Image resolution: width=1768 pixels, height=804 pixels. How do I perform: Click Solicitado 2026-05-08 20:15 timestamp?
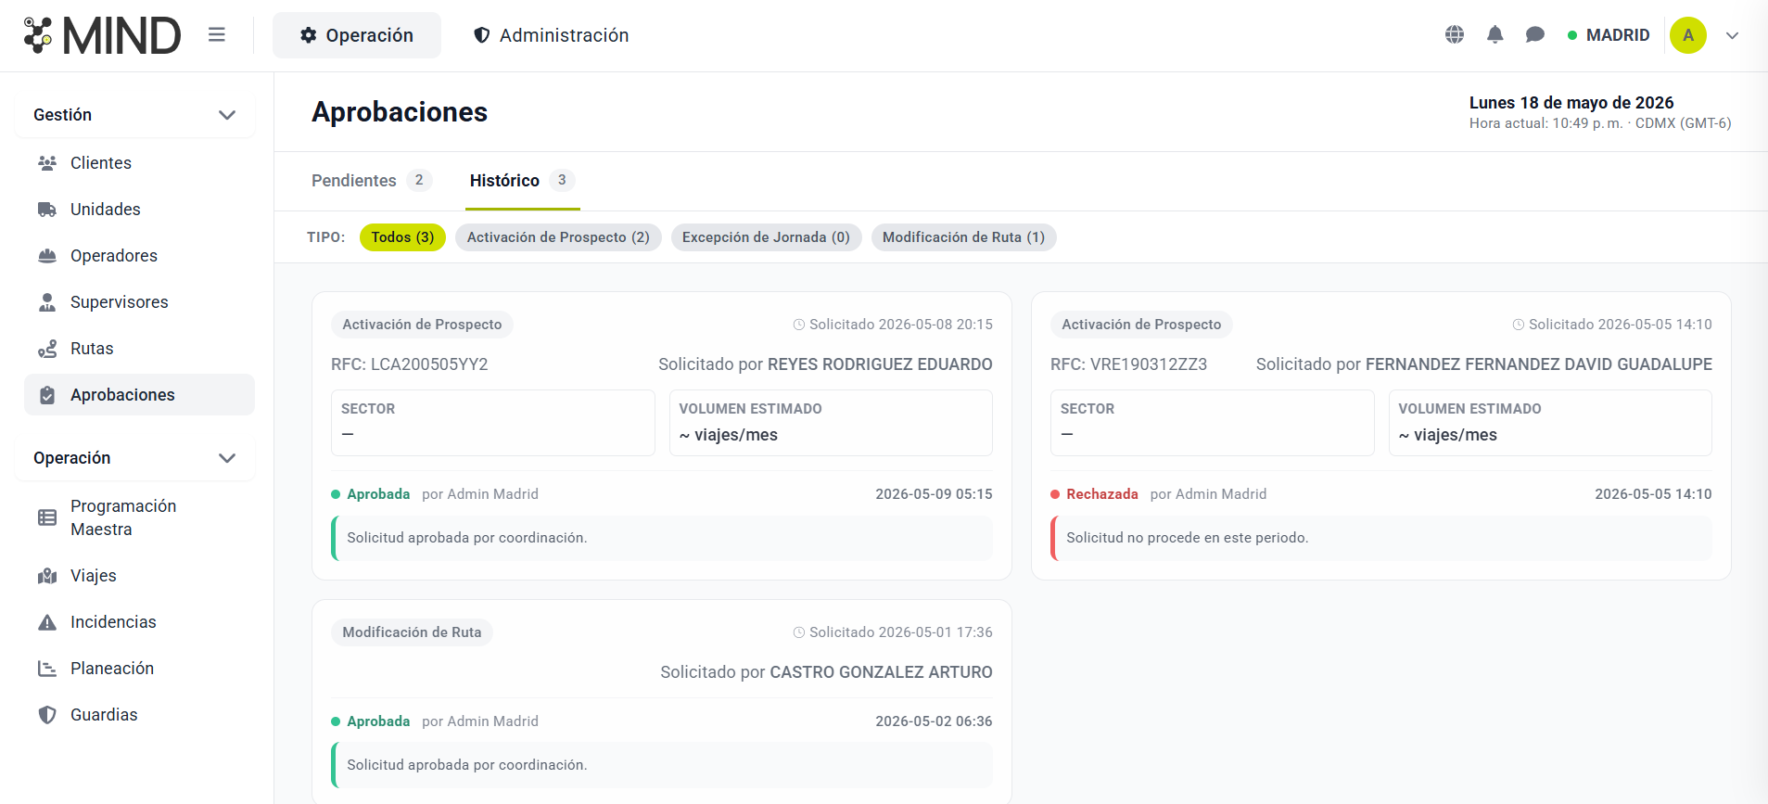tap(893, 325)
